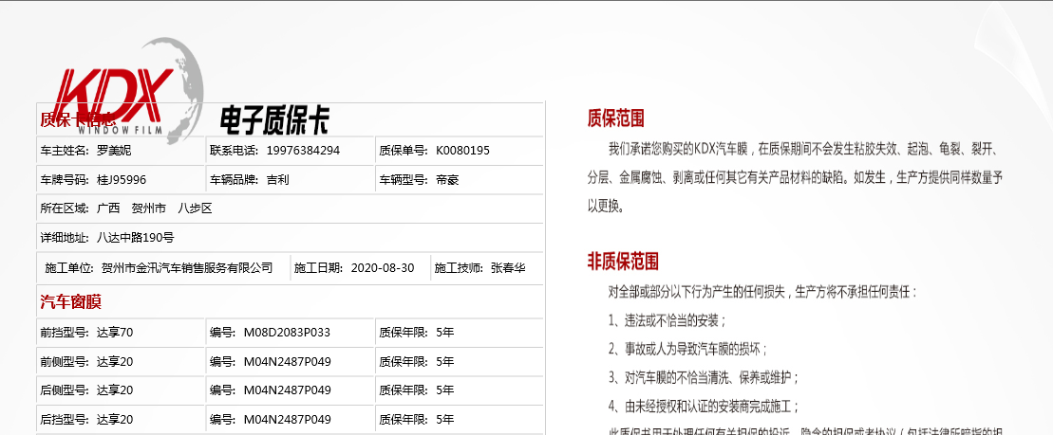The image size is (1053, 435).
Task: Select the vehicle model 帝豪
Action: point(447,179)
